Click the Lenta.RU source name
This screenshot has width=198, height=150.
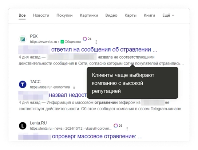point(38,123)
